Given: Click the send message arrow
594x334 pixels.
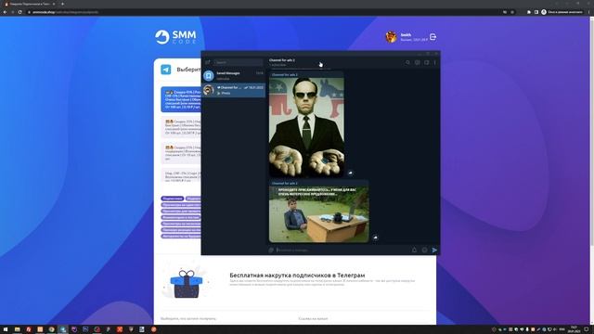Looking at the screenshot, I should pyautogui.click(x=434, y=250).
